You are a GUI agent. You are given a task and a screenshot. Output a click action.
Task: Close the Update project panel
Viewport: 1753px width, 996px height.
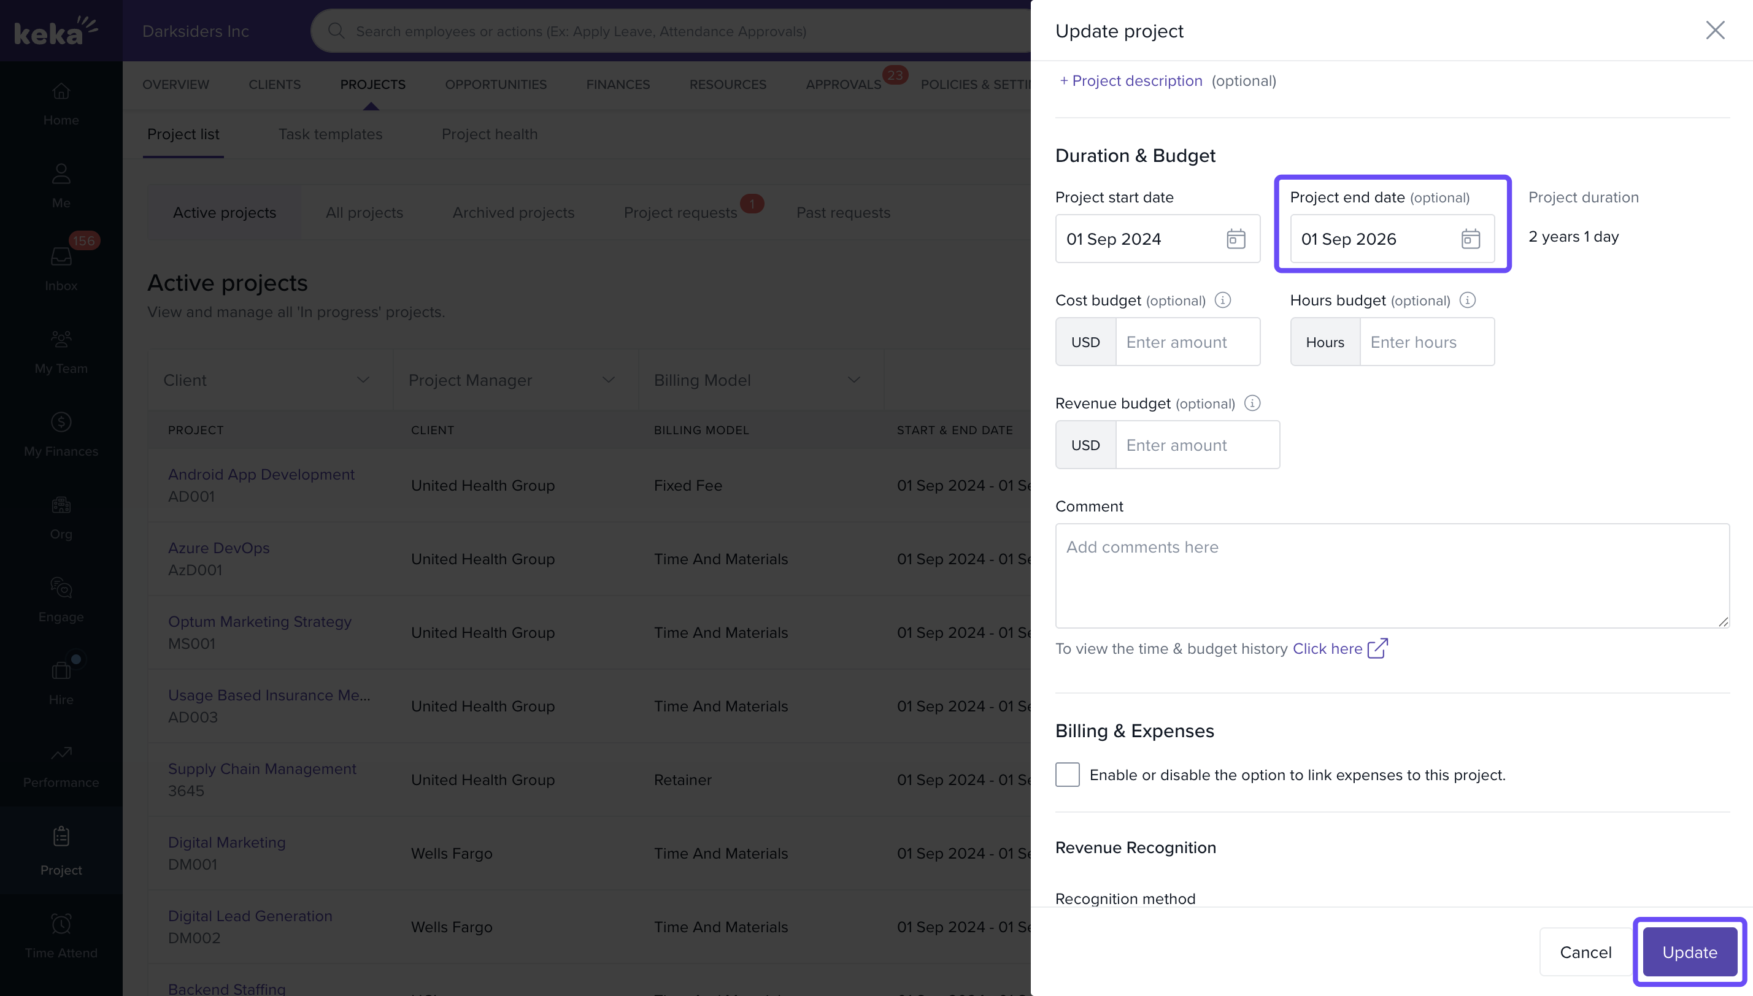coord(1715,30)
